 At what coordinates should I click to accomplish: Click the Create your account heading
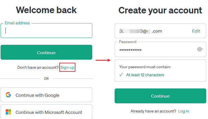[160, 11]
